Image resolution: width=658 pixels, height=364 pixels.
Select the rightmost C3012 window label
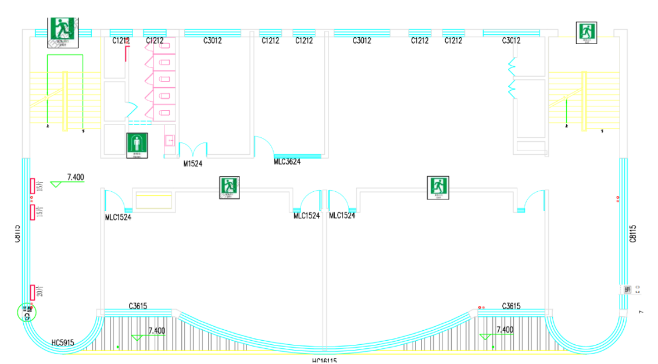point(511,41)
